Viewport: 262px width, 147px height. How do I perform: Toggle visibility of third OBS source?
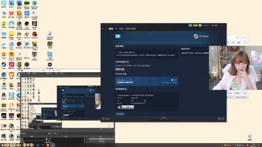click(84, 142)
